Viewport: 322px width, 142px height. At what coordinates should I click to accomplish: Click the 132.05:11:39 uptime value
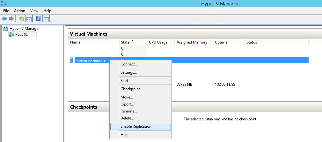[x=225, y=84]
